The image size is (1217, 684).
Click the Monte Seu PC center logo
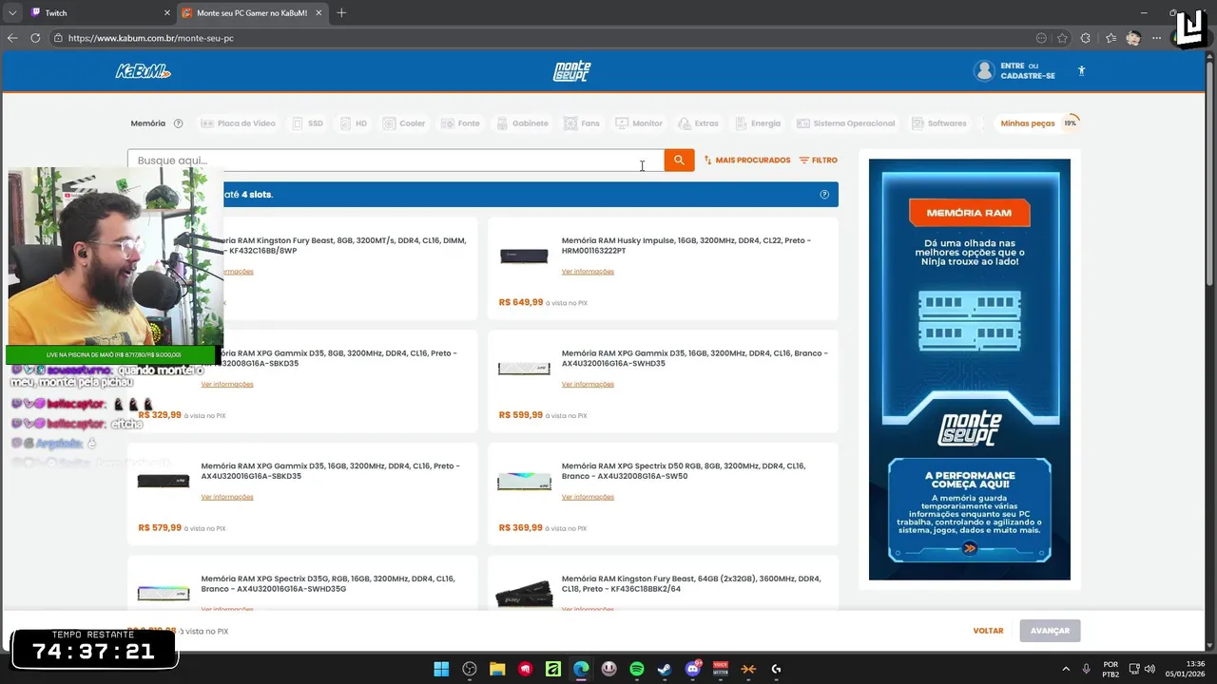(572, 71)
